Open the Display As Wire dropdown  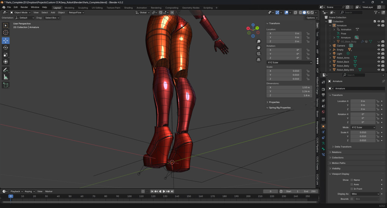365,194
